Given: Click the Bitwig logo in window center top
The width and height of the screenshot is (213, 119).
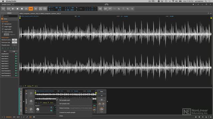Looking at the screenshot, I should coord(106,4).
